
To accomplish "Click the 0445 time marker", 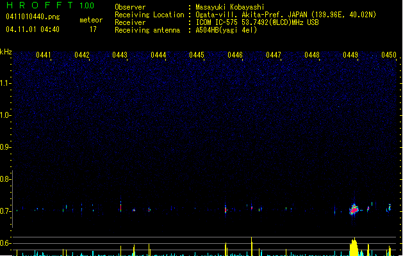I will click(197, 55).
